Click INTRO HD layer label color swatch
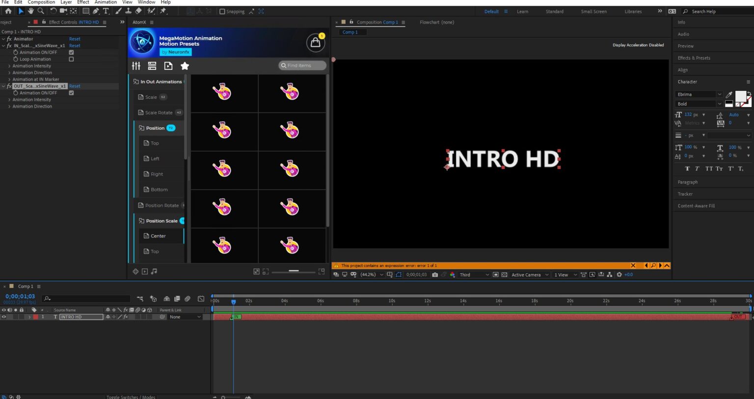754x399 pixels. [x=35, y=317]
